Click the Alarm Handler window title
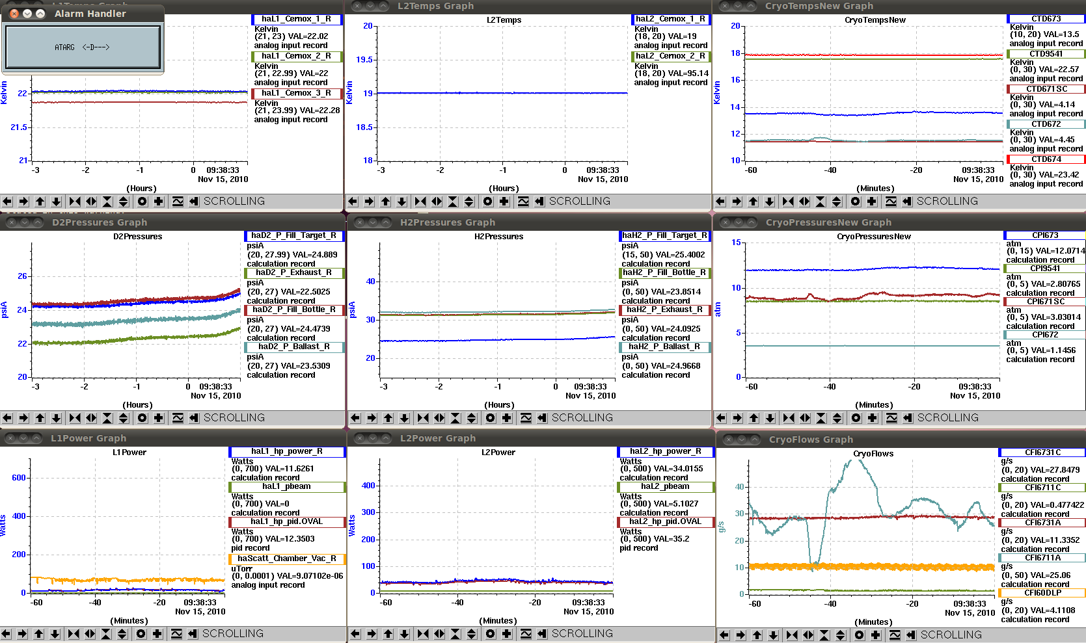The height and width of the screenshot is (643, 1086). click(x=90, y=14)
